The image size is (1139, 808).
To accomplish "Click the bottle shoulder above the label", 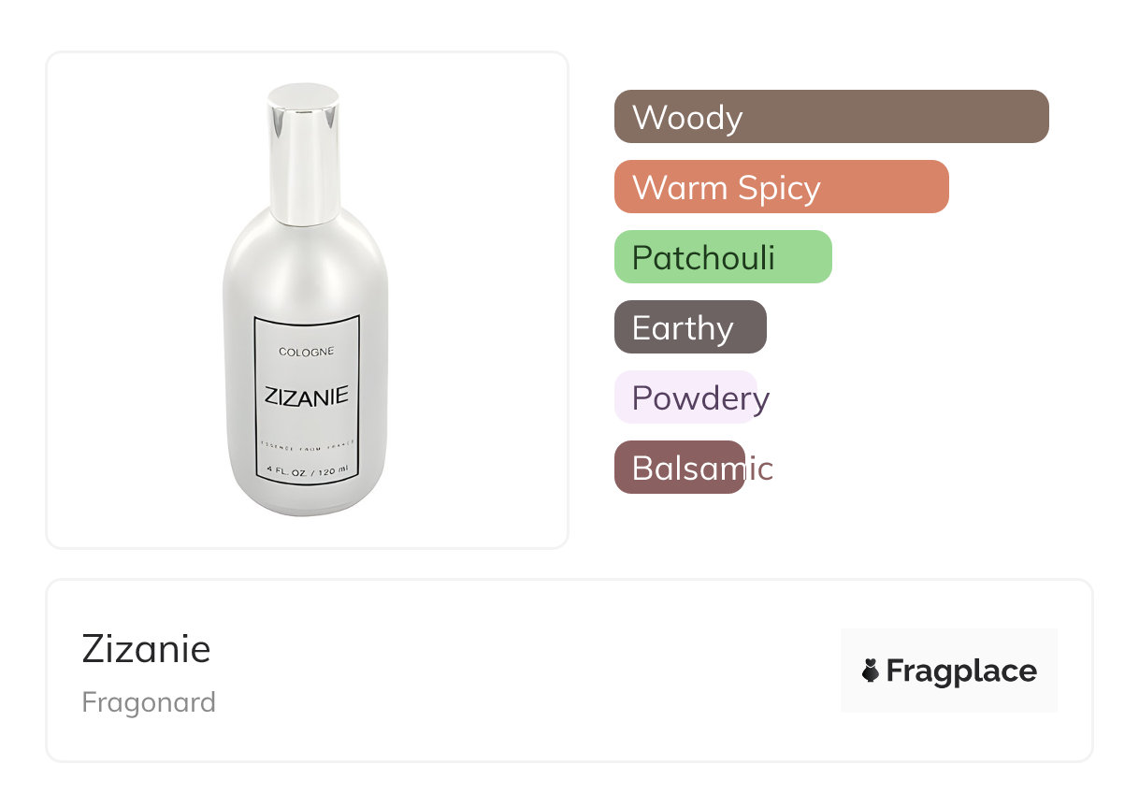I will 305,271.
